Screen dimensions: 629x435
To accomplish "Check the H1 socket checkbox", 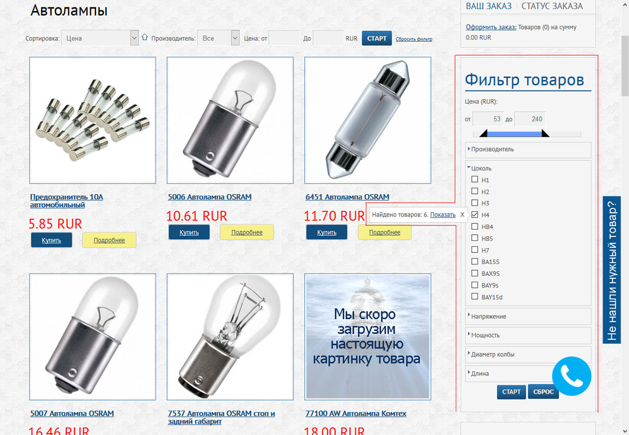I will [475, 179].
